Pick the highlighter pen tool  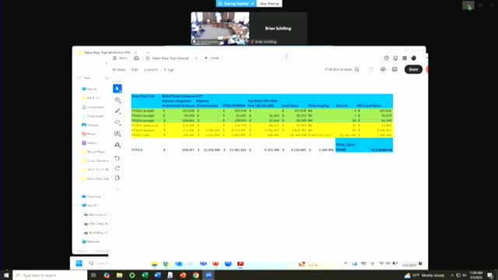[117, 111]
